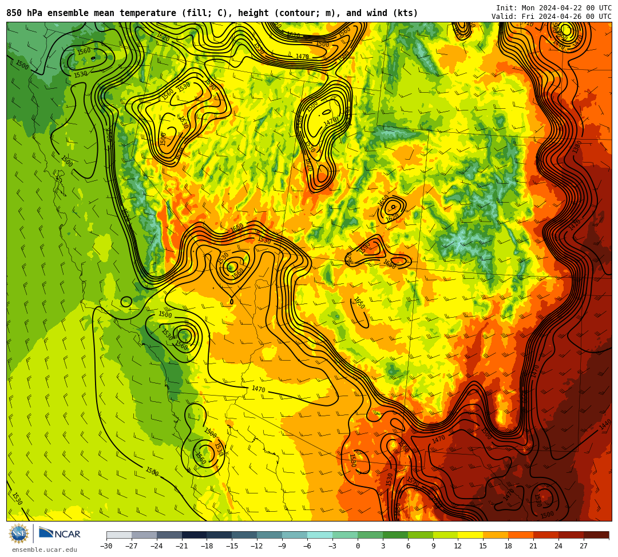Pick the colorbar swatch between 0 and 3

(x=370, y=535)
